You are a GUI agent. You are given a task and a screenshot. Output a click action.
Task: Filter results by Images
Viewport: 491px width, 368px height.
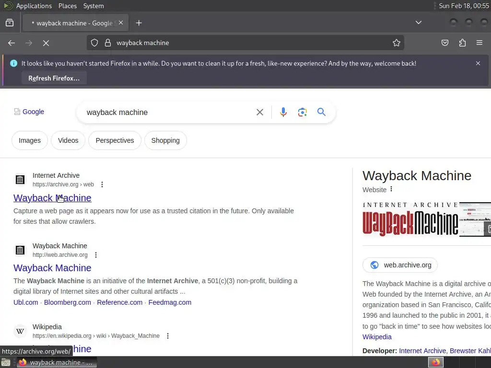(x=30, y=140)
